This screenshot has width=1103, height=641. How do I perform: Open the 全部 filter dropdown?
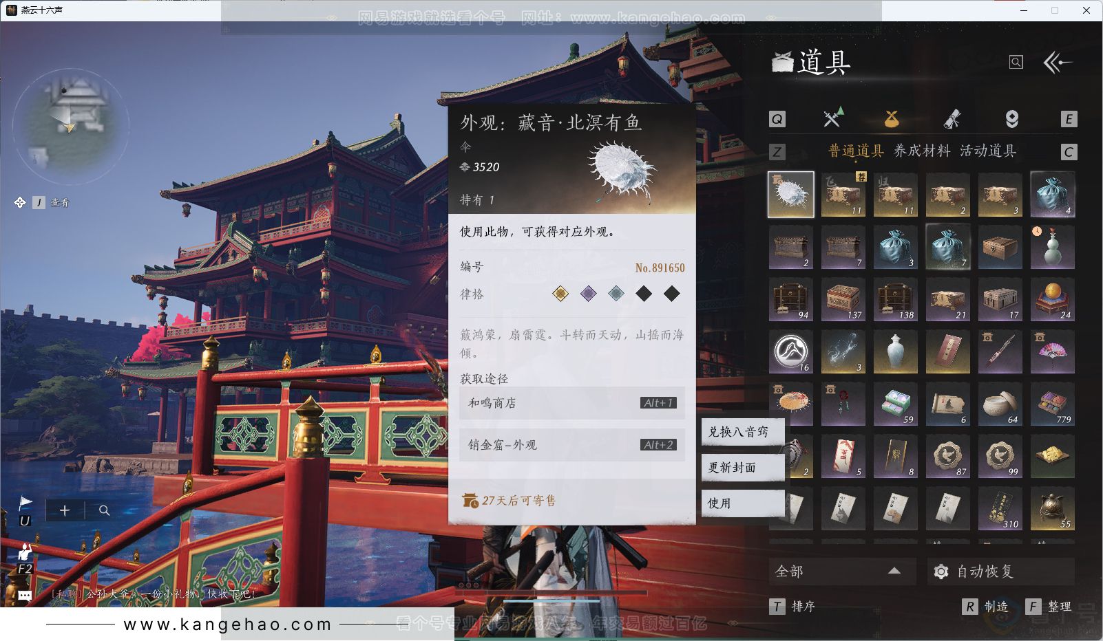(841, 571)
